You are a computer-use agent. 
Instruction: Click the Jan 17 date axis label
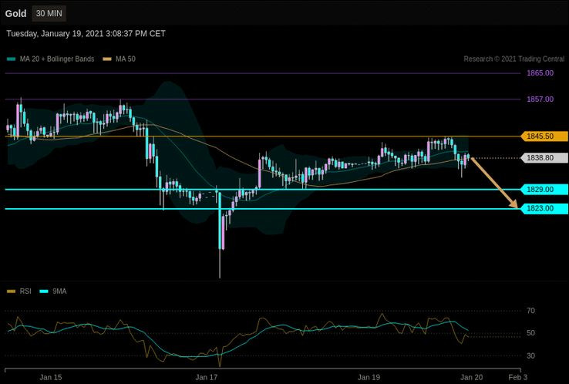tap(207, 377)
